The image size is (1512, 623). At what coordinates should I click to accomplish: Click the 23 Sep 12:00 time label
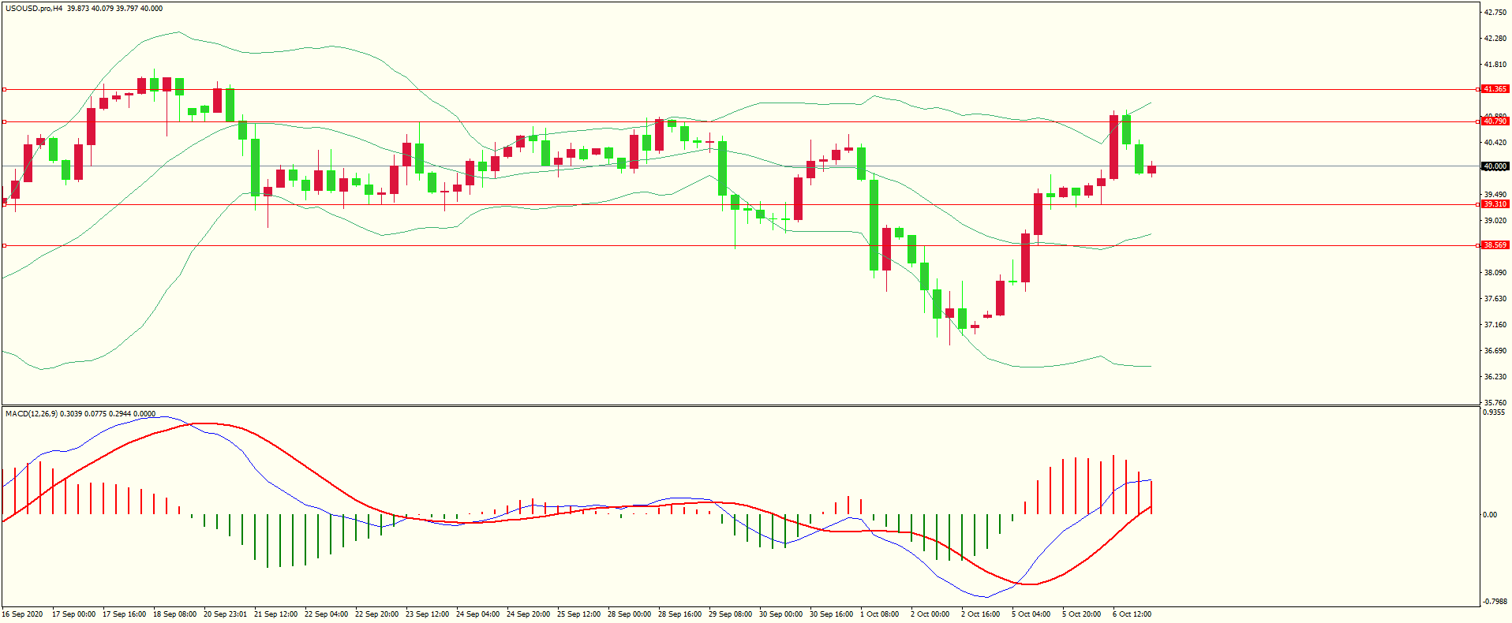(x=427, y=614)
